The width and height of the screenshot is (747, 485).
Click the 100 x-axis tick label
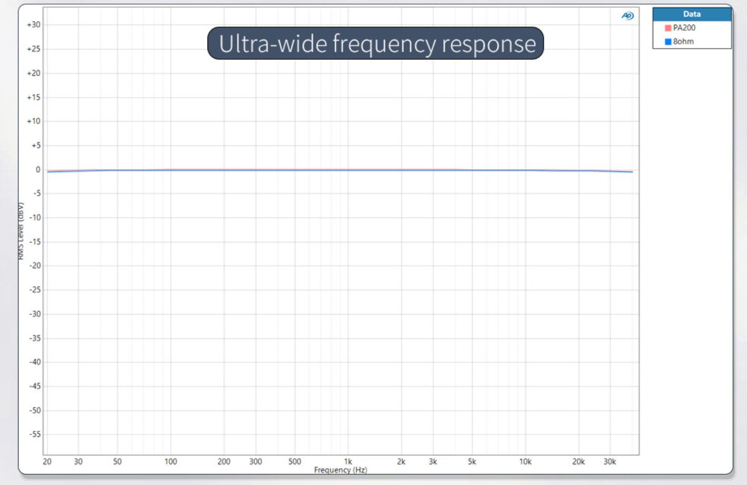coord(170,462)
